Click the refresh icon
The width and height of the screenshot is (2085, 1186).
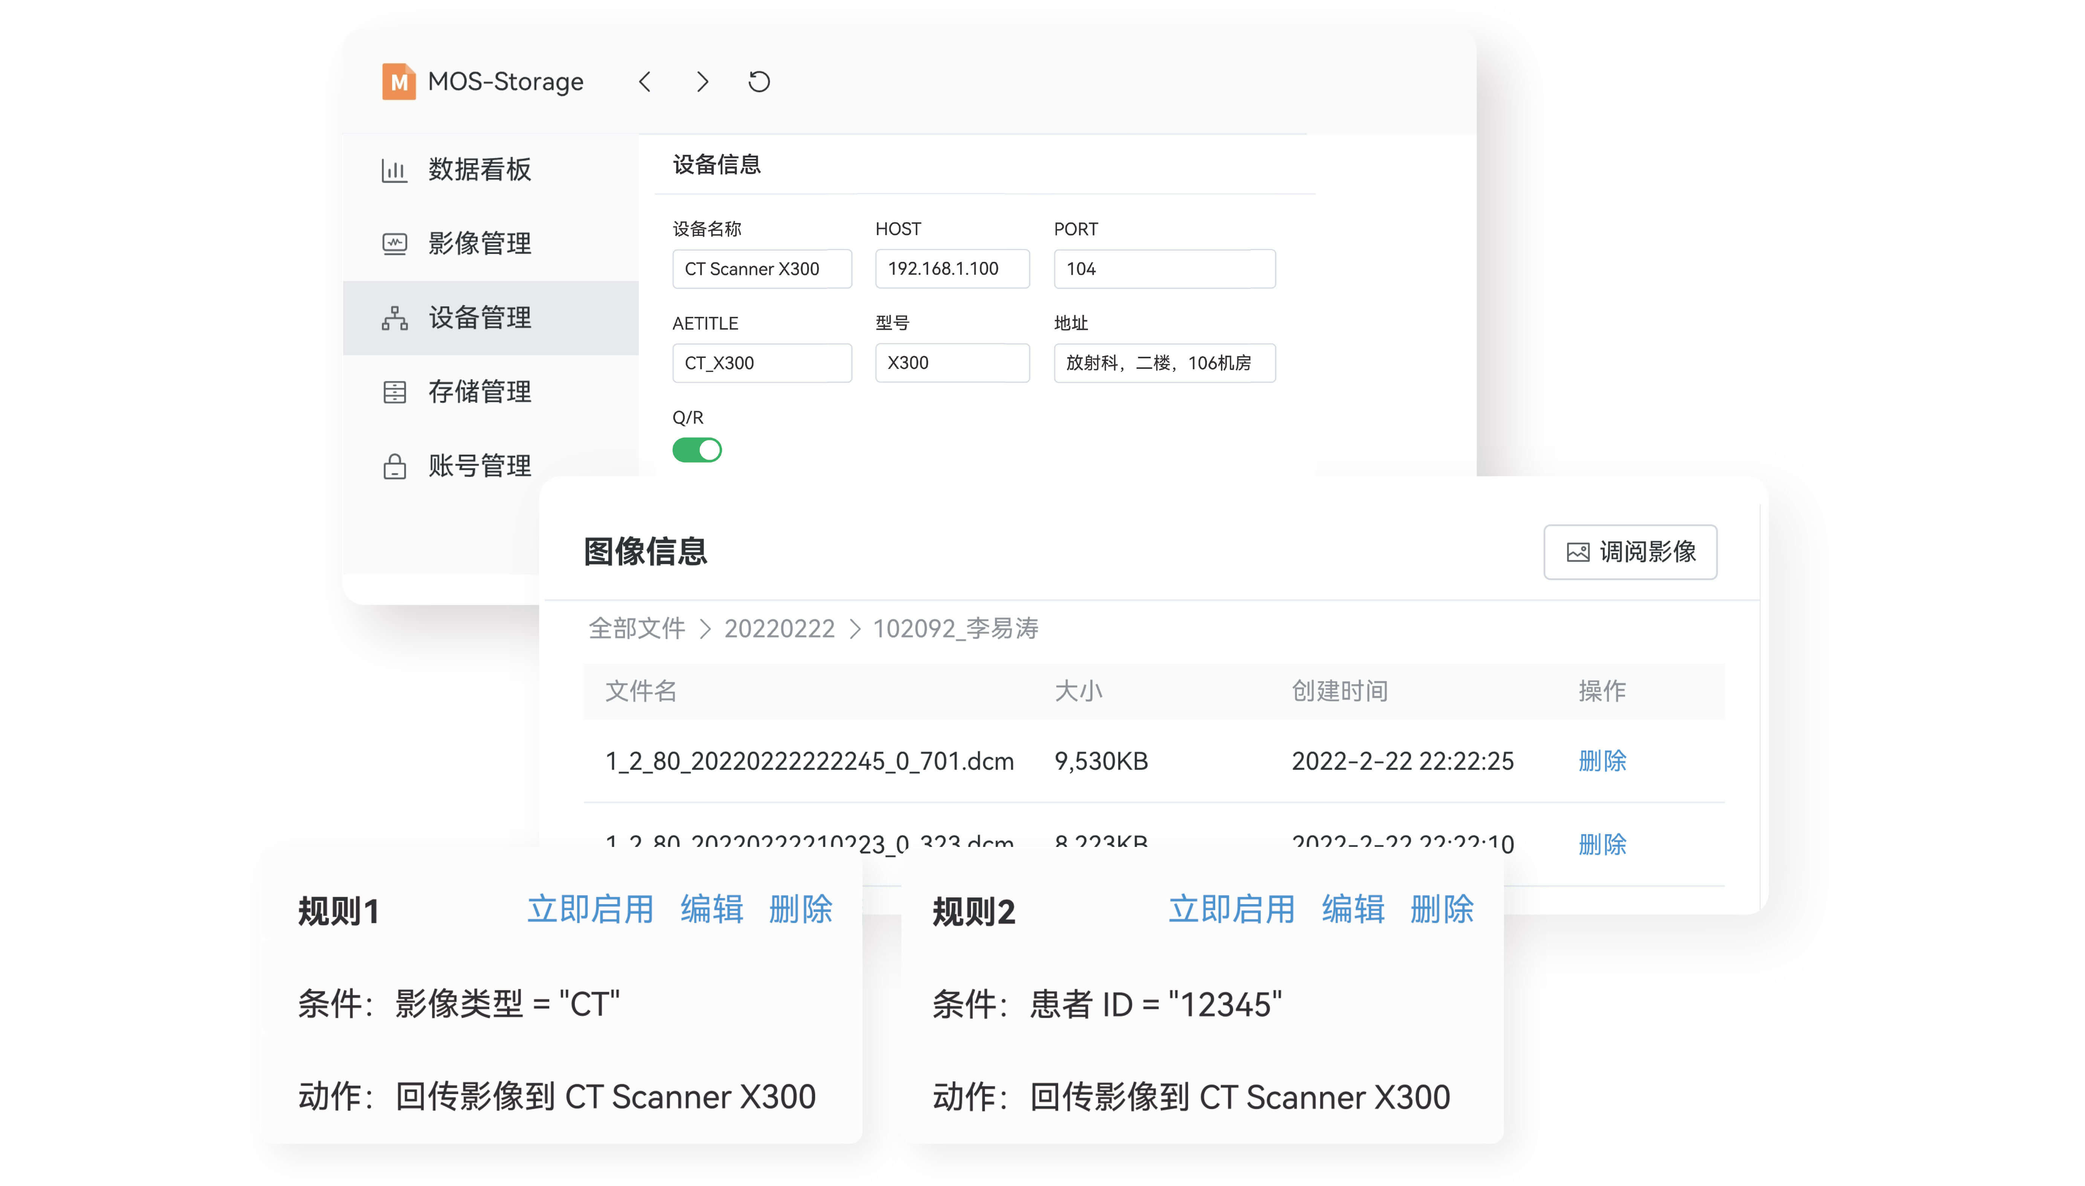click(x=759, y=81)
